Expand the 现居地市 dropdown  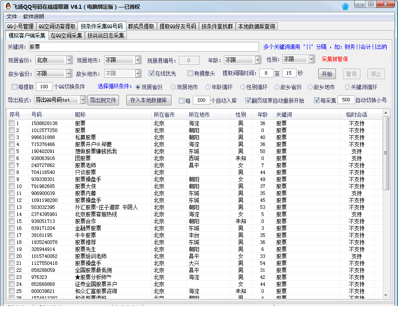point(138,60)
